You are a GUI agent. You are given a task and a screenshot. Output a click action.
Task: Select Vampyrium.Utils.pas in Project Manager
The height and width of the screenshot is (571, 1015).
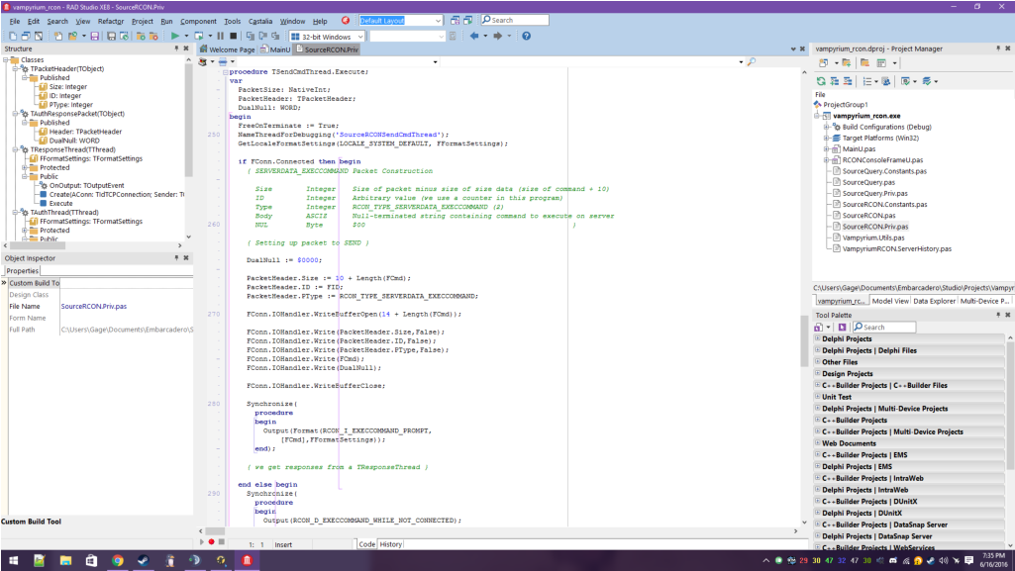[x=873, y=238]
